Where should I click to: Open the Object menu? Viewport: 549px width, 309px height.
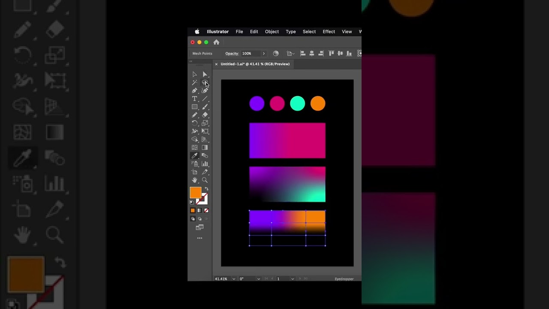pyautogui.click(x=272, y=32)
